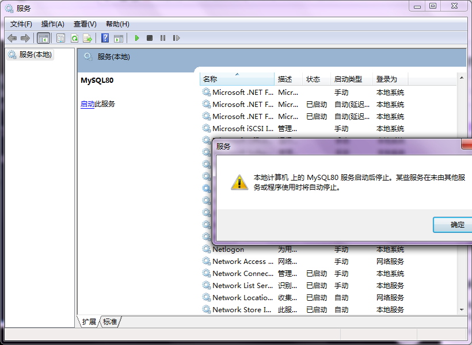Open the 文件(F) menu
Screen dimensions: 472x345
pos(21,24)
